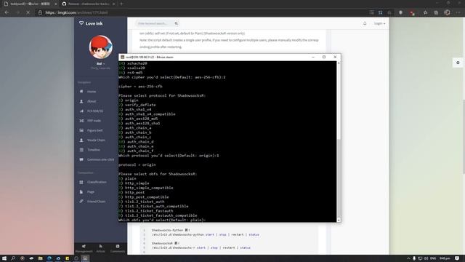Switch to the first browser tab
This screenshot has height=262, width=465.
pos(31,4)
